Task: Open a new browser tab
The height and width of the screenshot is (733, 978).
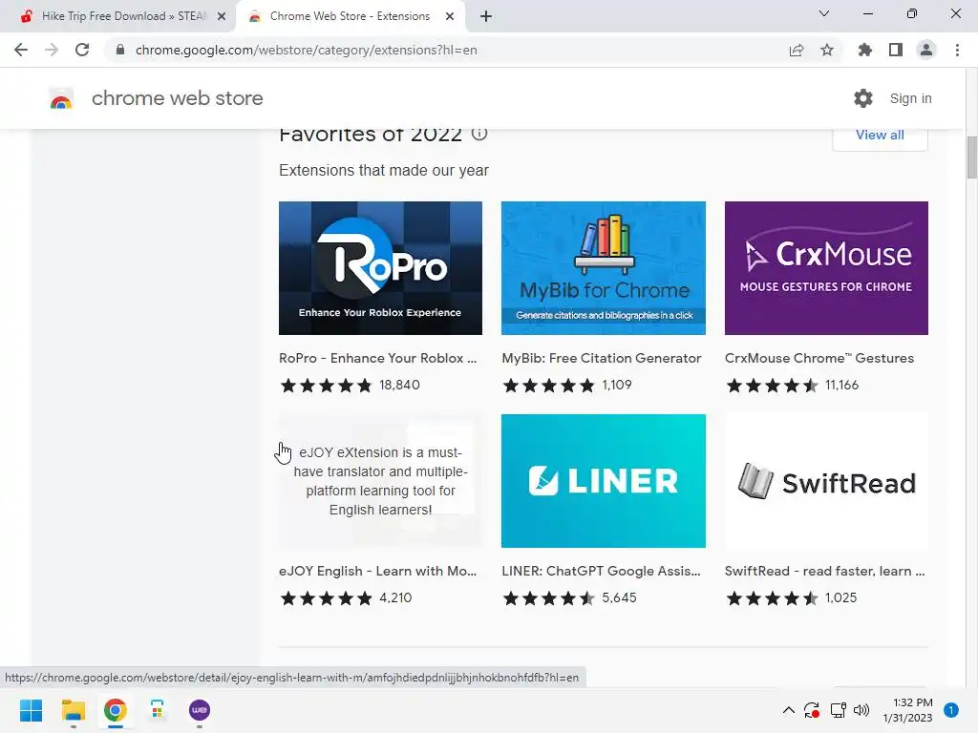Action: (486, 16)
